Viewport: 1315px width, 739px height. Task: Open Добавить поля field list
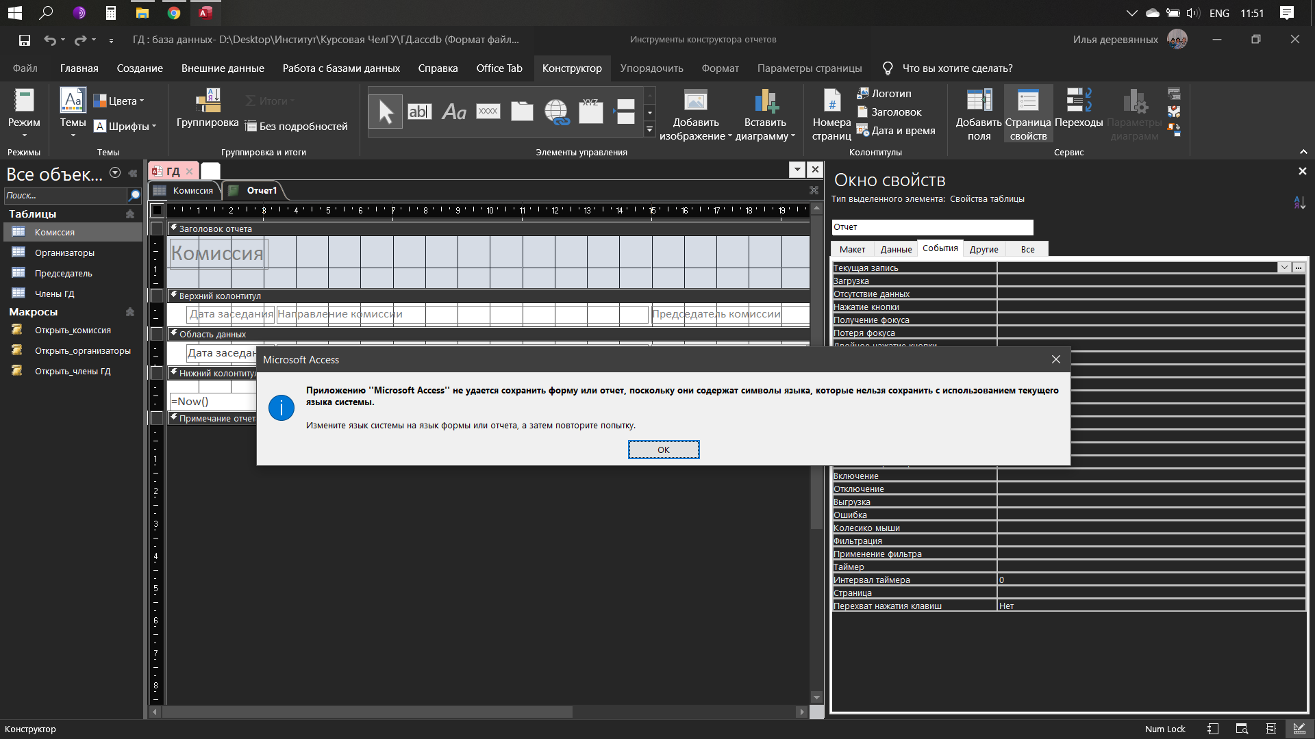[979, 114]
